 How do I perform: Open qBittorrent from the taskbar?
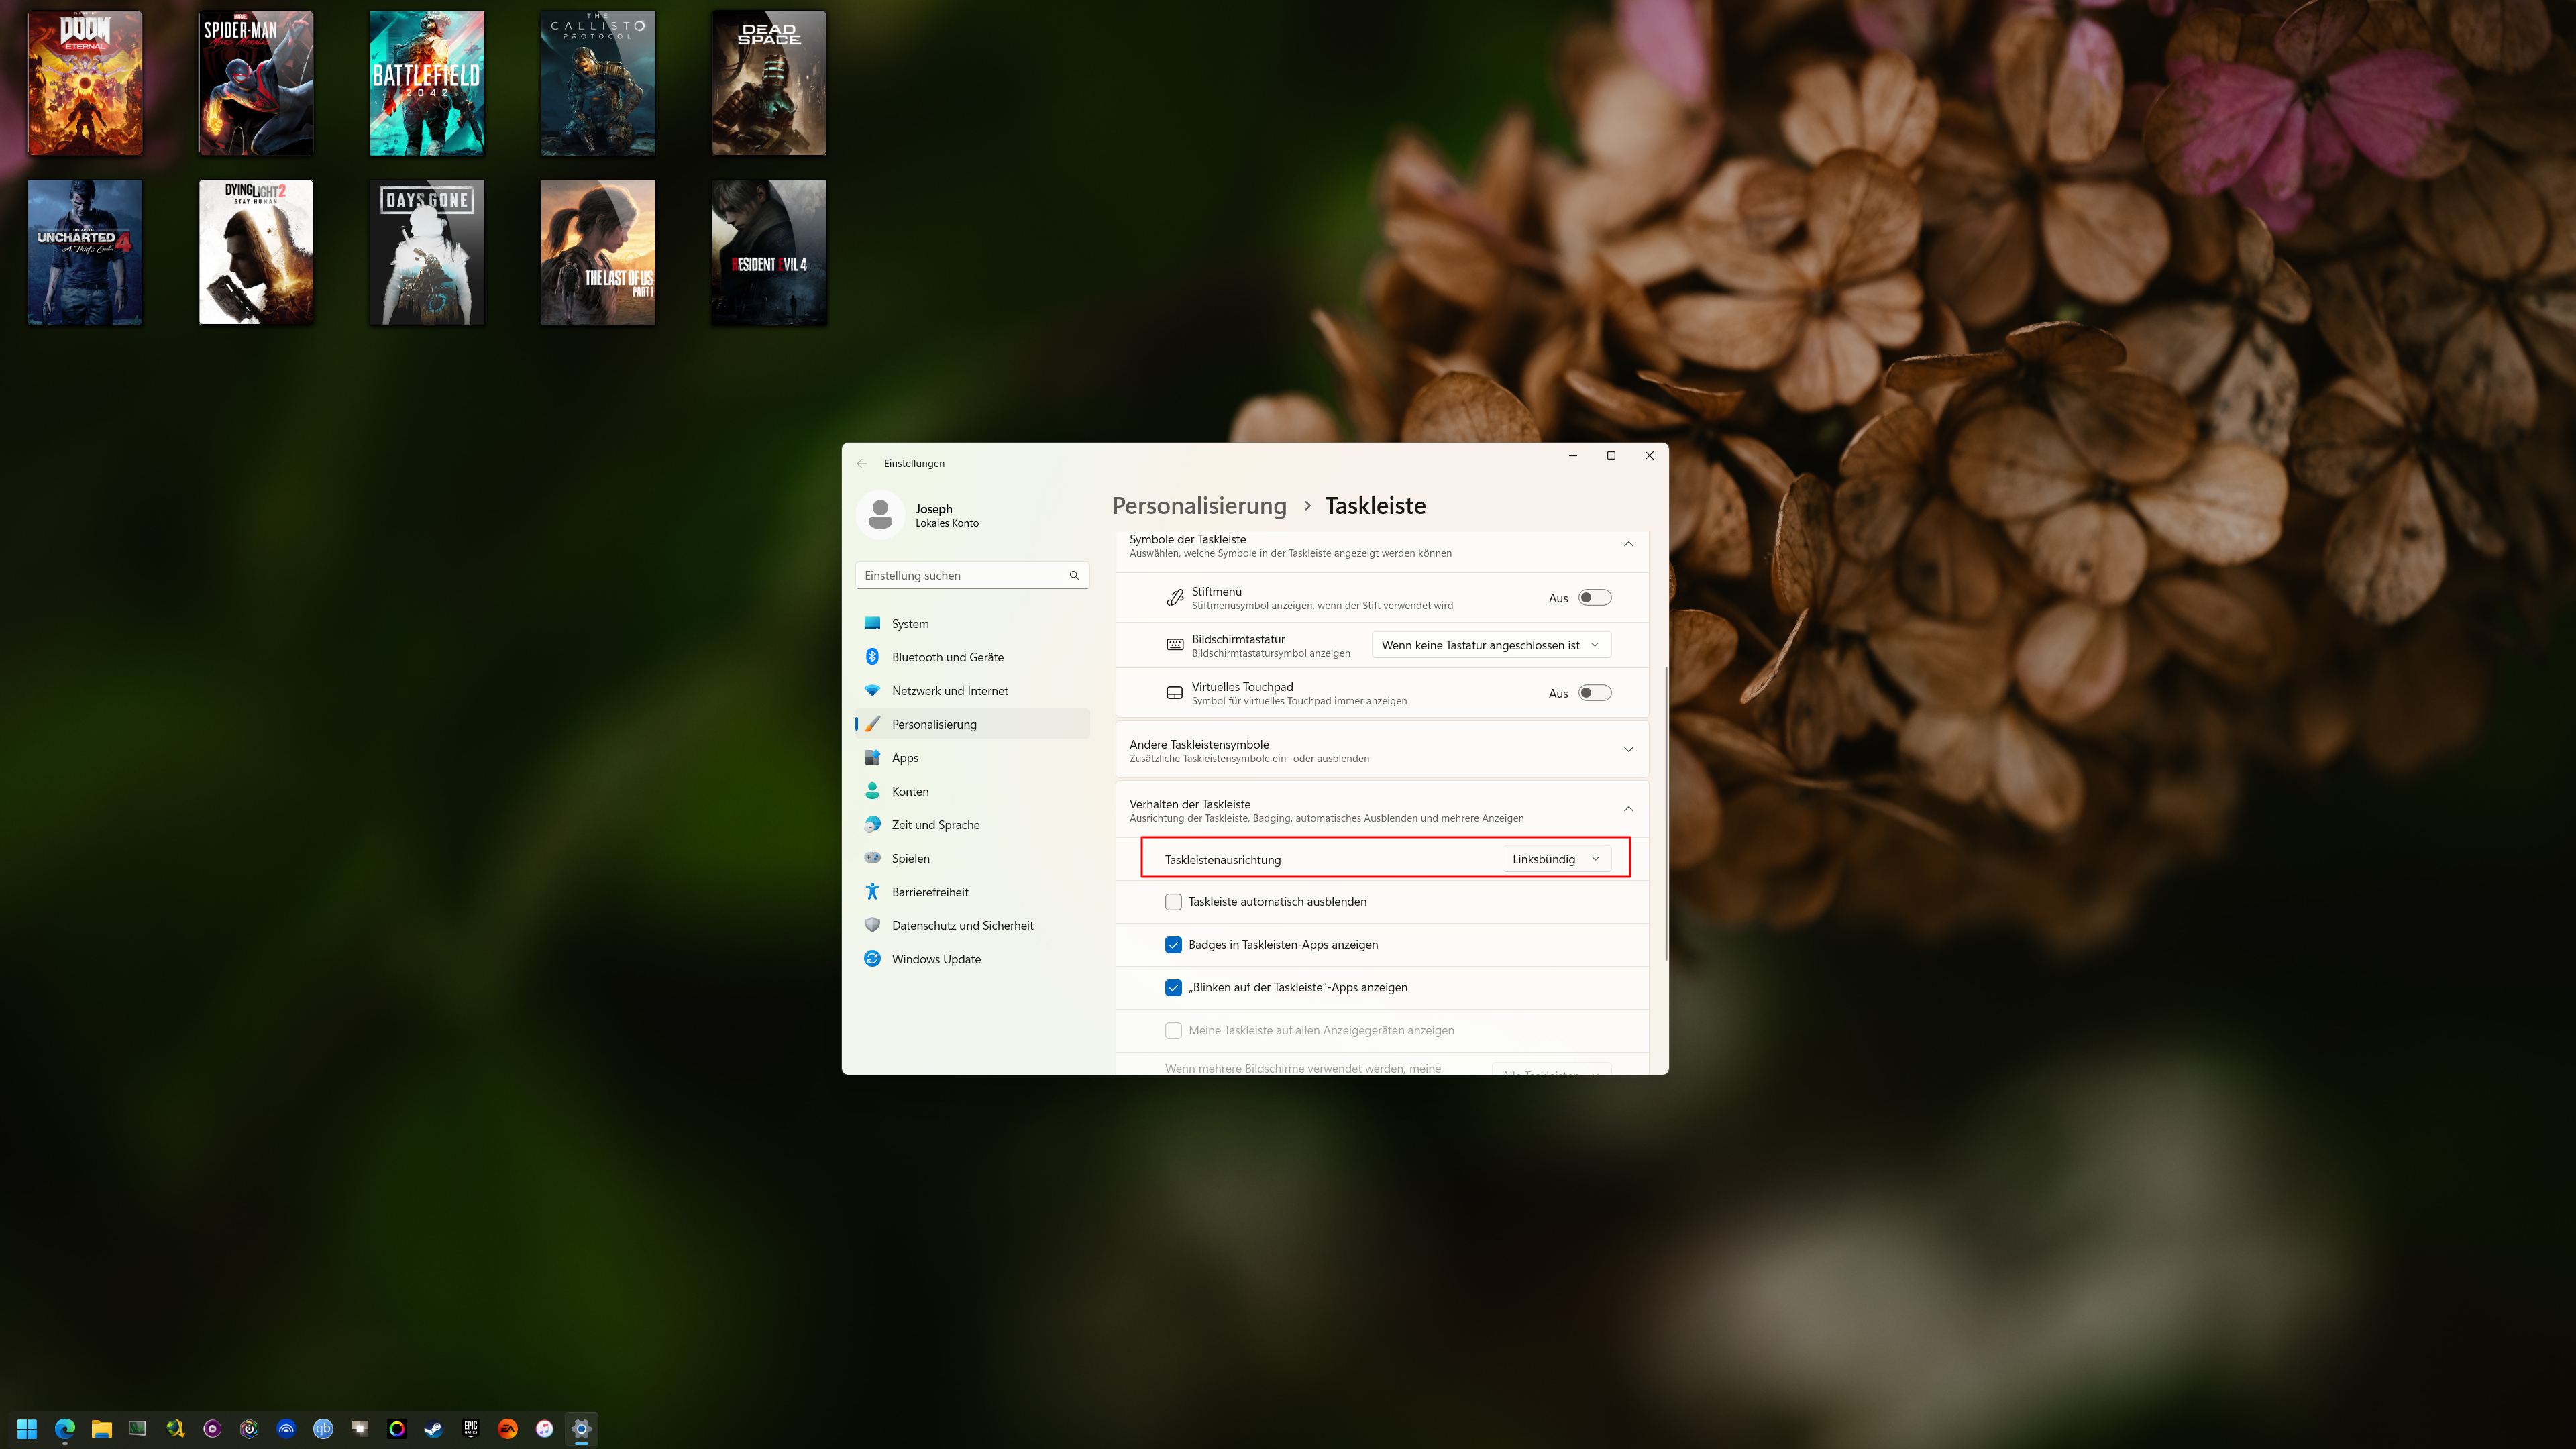[x=323, y=1429]
